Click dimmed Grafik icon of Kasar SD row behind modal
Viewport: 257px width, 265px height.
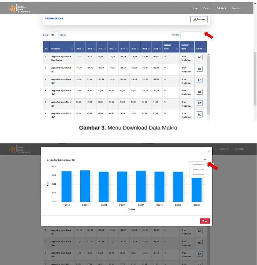[x=199, y=231]
